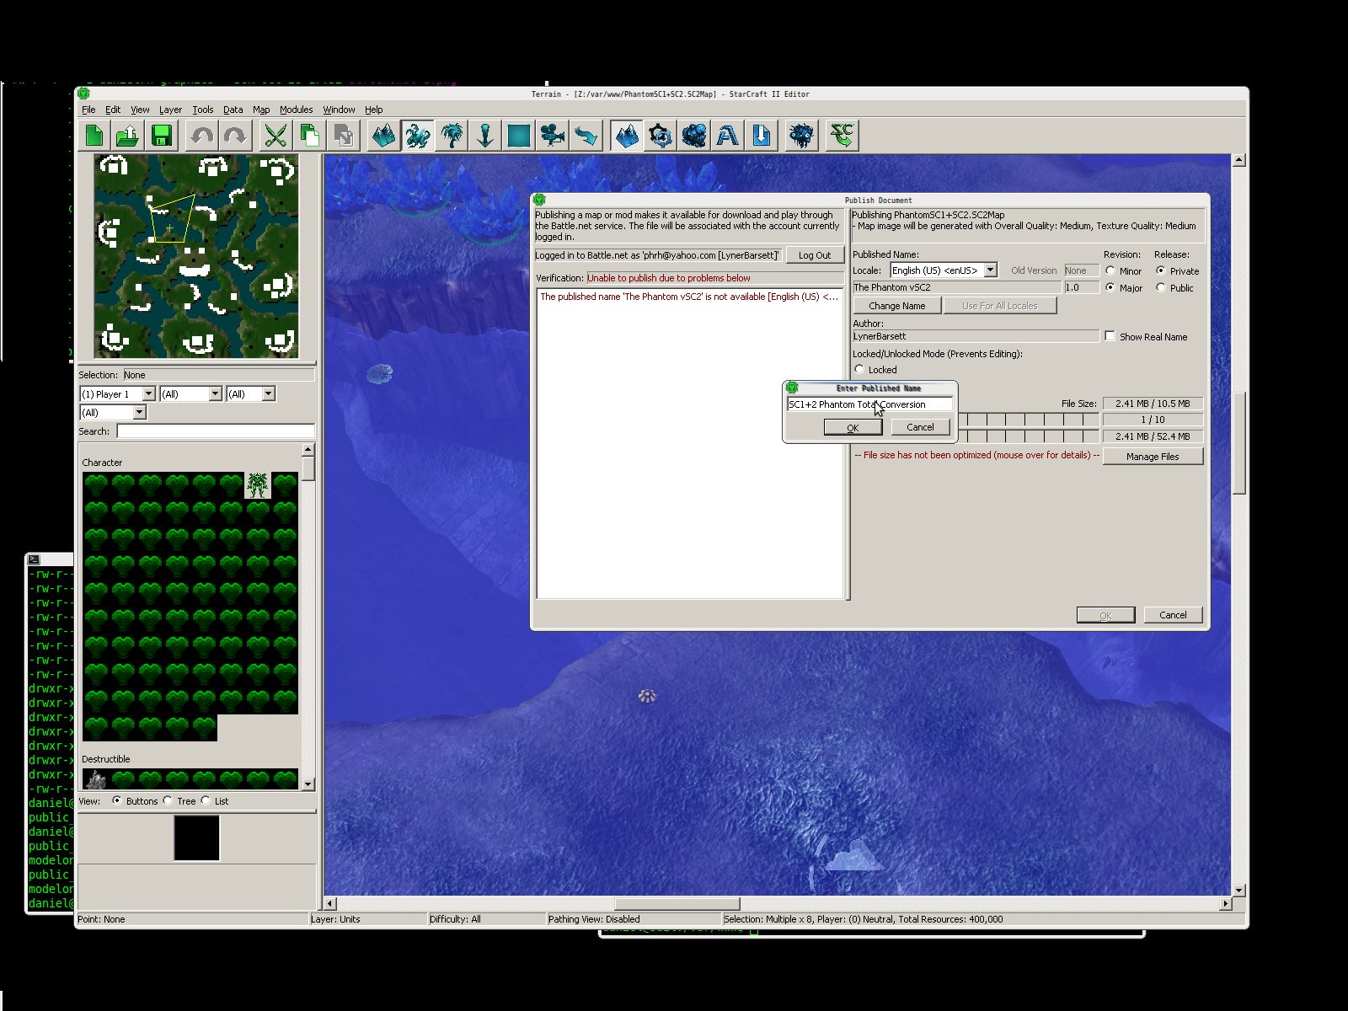
Task: Click the Manage Files button
Action: (1152, 457)
